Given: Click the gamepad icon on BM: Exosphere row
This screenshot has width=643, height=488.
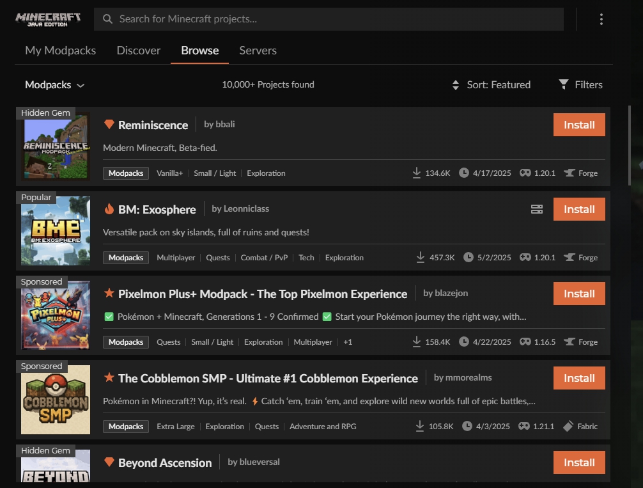Looking at the screenshot, I should (525, 257).
